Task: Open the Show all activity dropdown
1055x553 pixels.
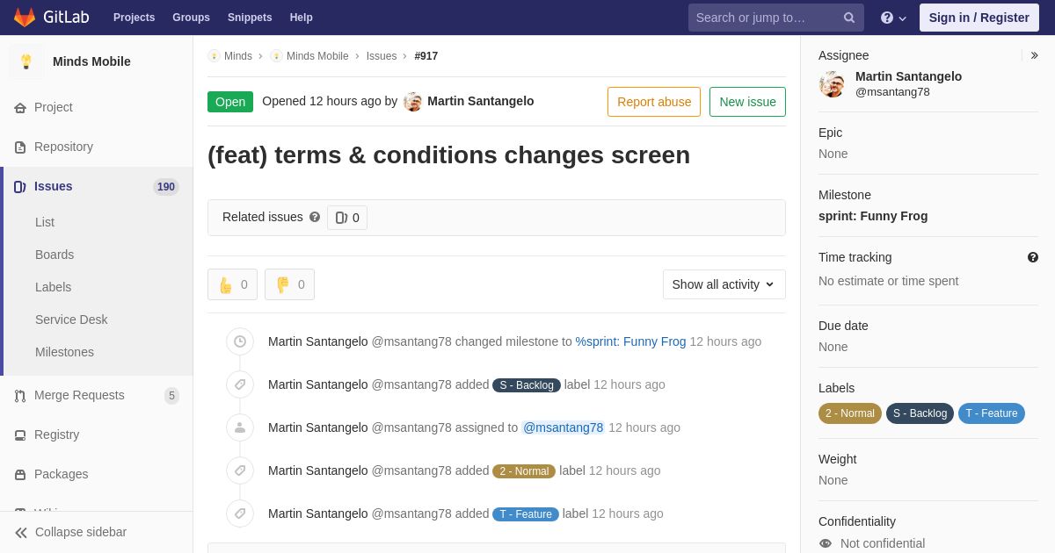Action: pos(724,284)
